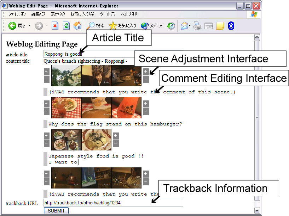Open the Forward button history dropdown arrow

click(x=47, y=26)
